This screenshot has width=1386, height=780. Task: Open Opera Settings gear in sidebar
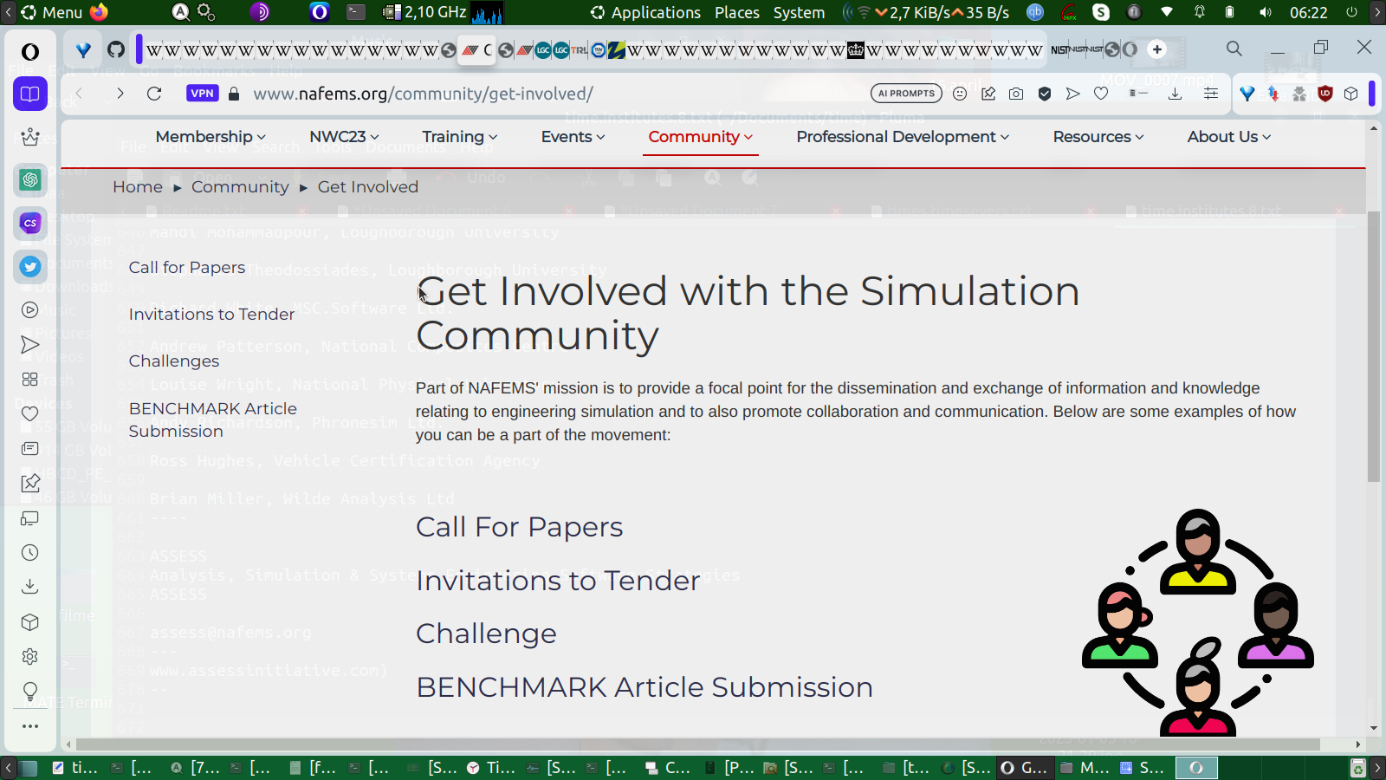pos(30,657)
